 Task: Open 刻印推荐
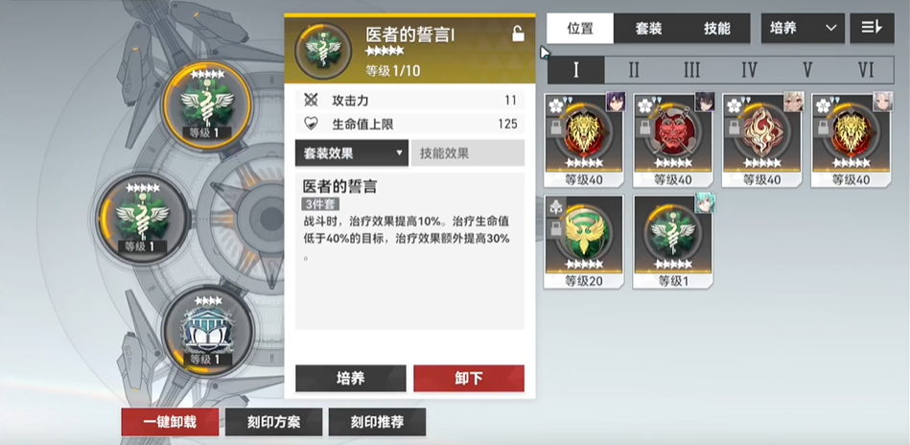coord(377,422)
